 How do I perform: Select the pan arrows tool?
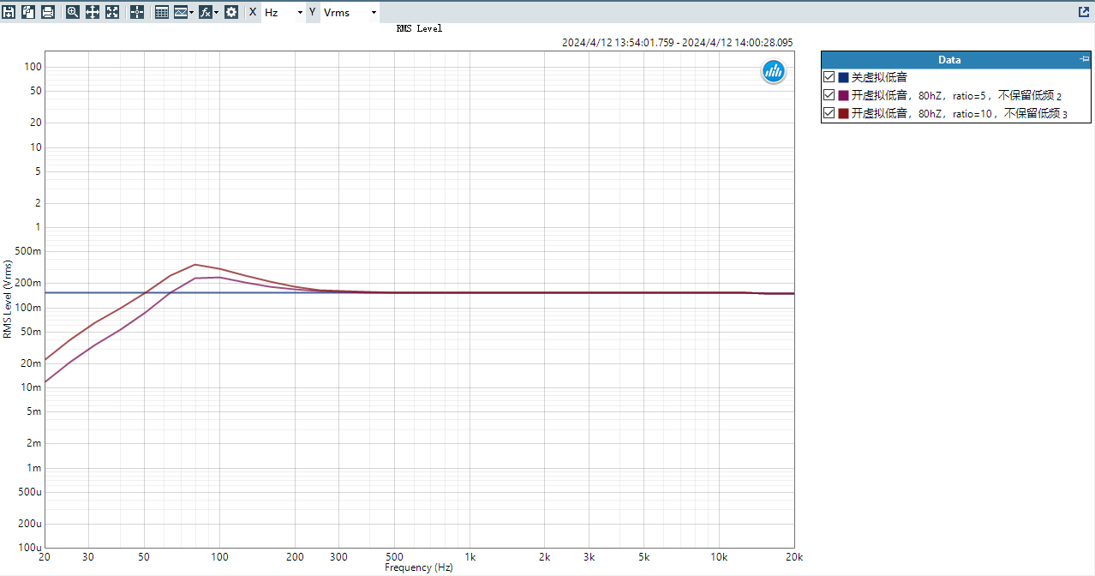(x=93, y=12)
